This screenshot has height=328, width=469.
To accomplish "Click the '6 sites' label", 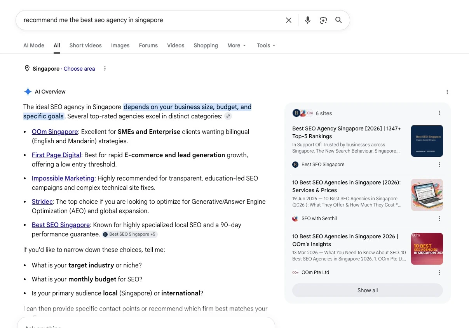I will pos(324,113).
